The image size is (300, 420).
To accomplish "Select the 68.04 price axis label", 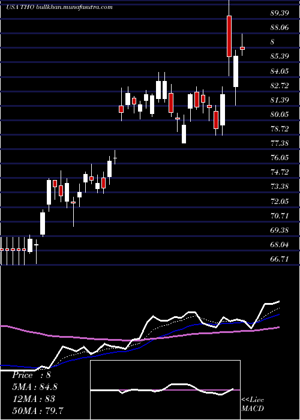I will point(280,245).
